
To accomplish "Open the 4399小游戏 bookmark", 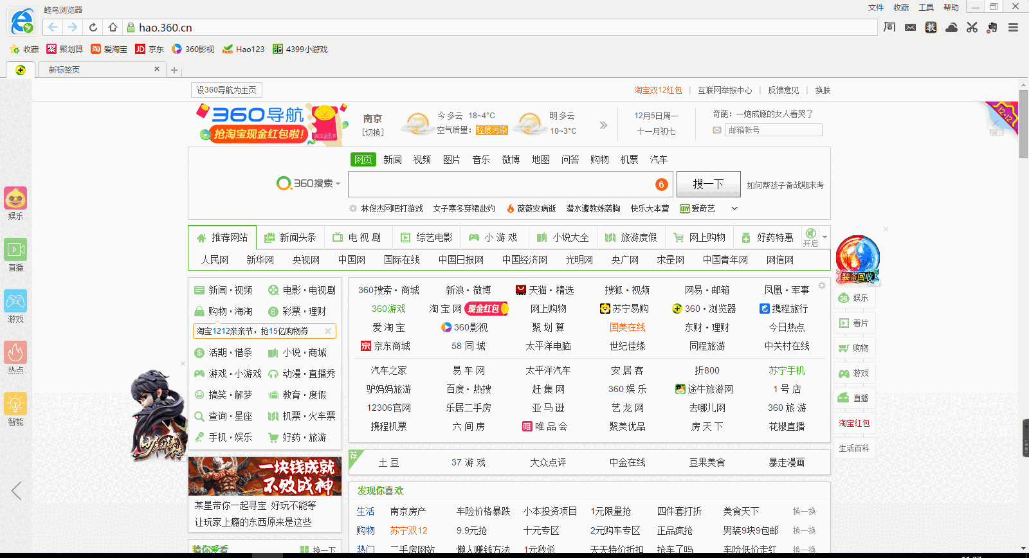I will 300,49.
